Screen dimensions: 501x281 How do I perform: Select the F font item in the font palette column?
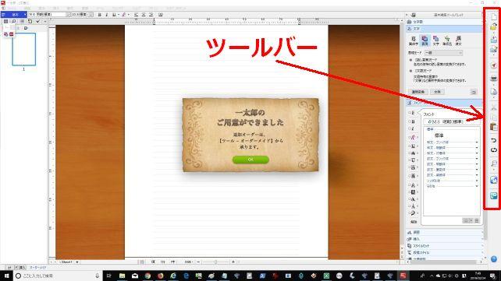[x=413, y=113]
